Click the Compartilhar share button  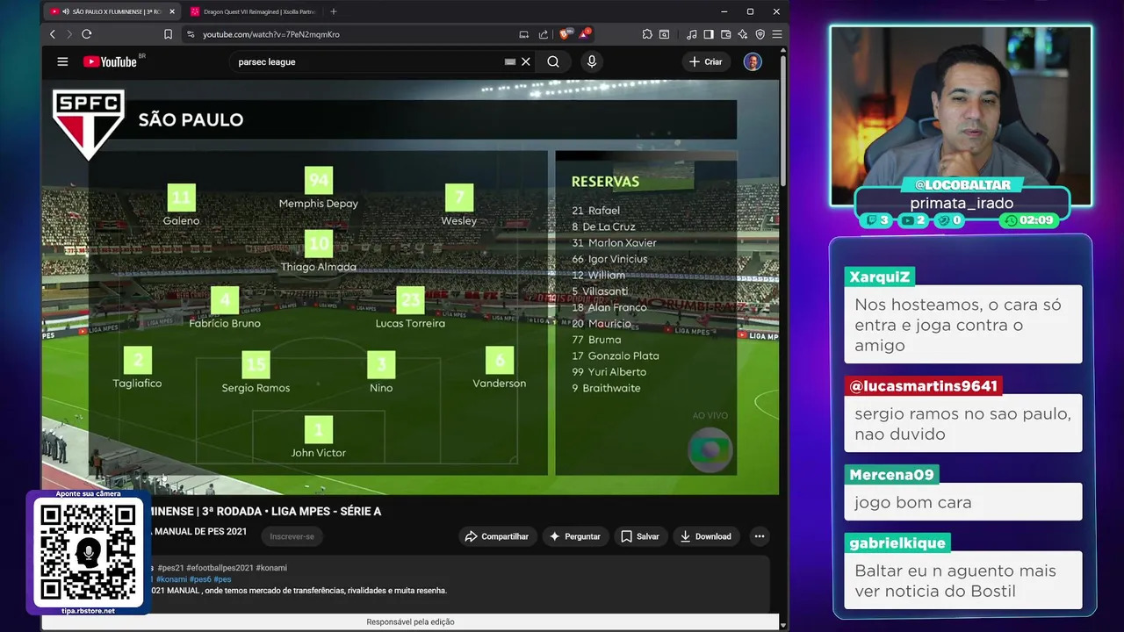click(497, 536)
